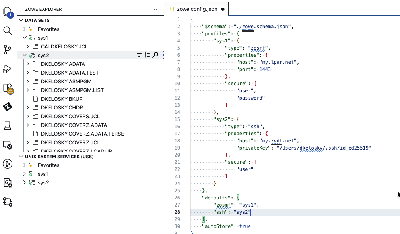Open the Explorer files view in activity bar
Image resolution: width=400 pixels, height=234 pixels.
click(x=8, y=12)
